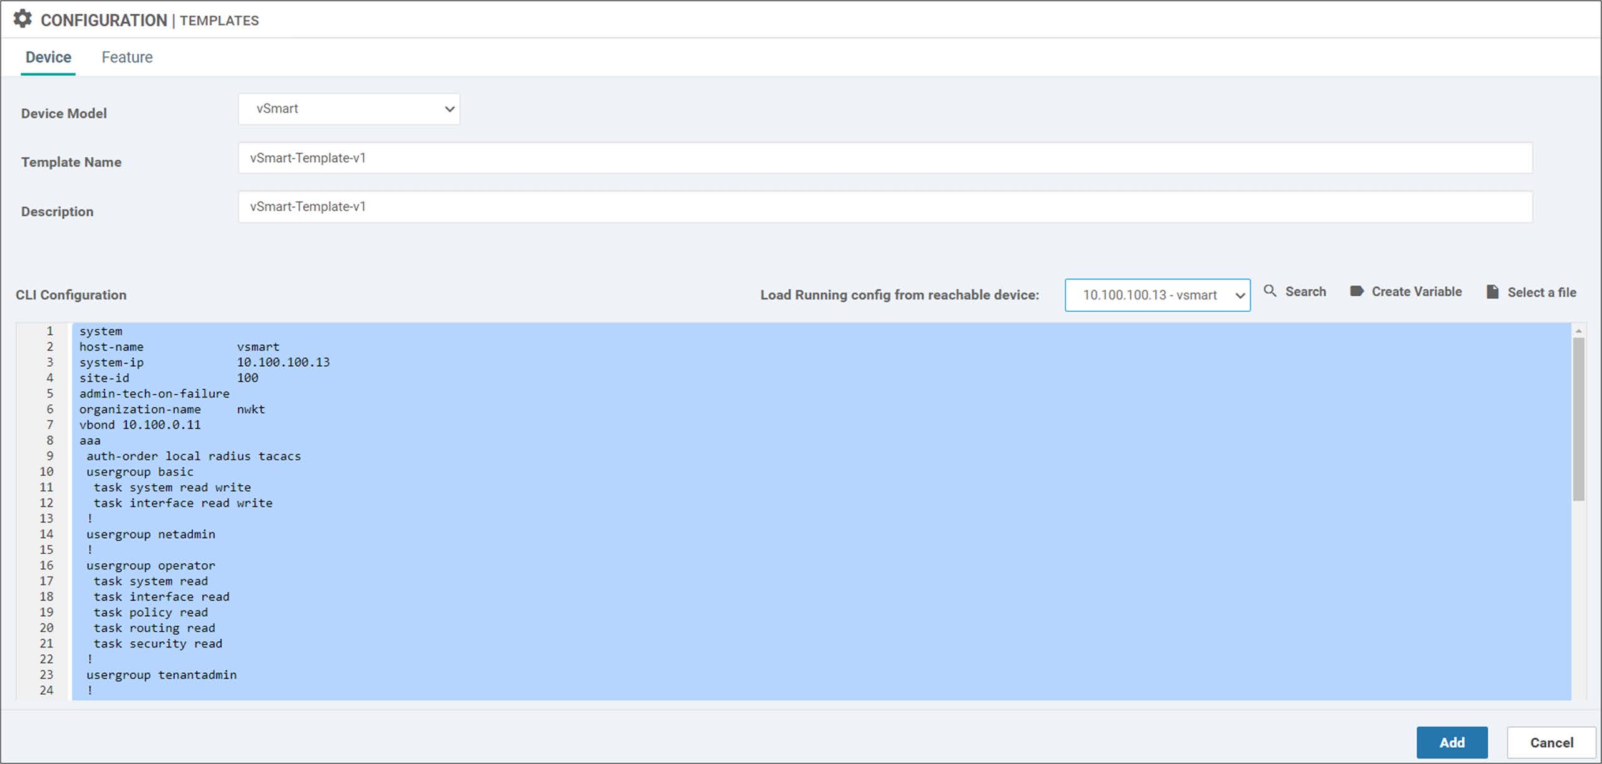The height and width of the screenshot is (764, 1602).
Task: Click the Select a file link
Action: tap(1541, 292)
